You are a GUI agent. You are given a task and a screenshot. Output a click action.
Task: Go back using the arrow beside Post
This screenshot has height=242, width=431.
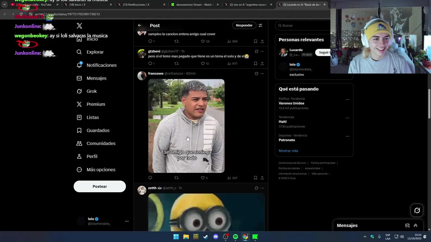pos(140,26)
